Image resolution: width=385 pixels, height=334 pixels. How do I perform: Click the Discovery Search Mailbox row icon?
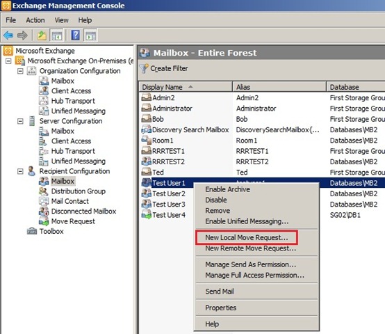pyautogui.click(x=147, y=129)
